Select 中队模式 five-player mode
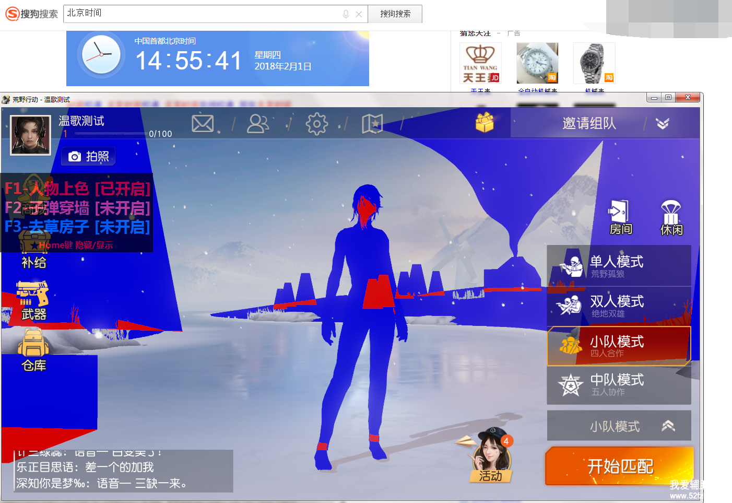 619,385
